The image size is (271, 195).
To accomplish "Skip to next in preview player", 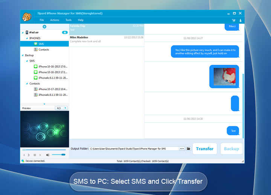I will click(x=40, y=155).
